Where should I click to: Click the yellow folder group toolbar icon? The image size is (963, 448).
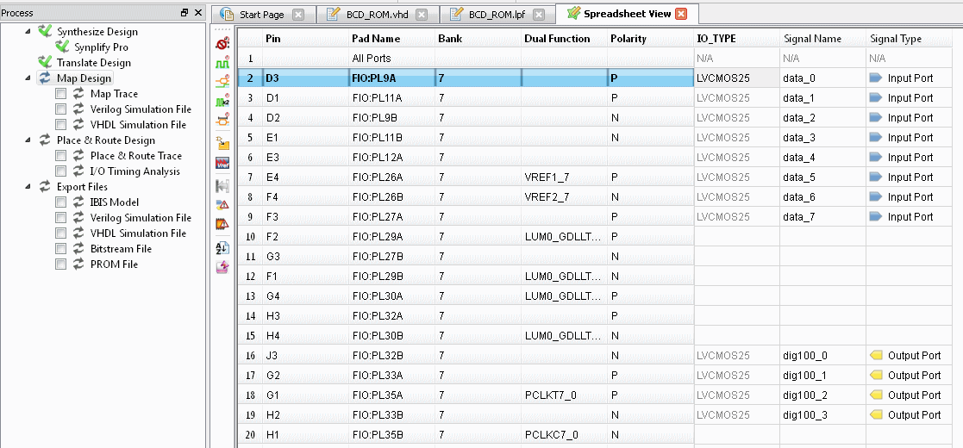point(222,144)
